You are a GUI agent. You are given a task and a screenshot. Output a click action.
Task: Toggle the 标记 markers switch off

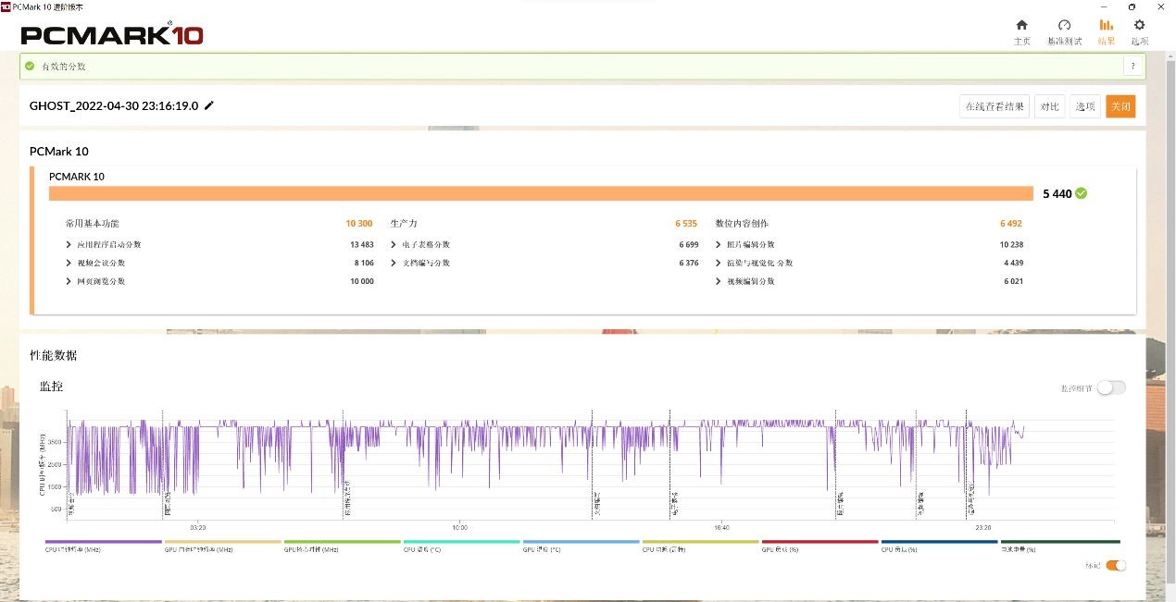1116,565
